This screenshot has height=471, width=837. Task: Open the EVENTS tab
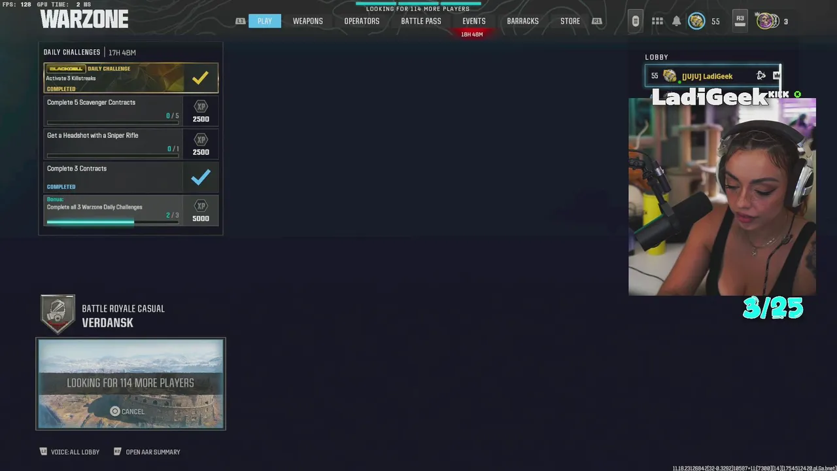pyautogui.click(x=473, y=21)
